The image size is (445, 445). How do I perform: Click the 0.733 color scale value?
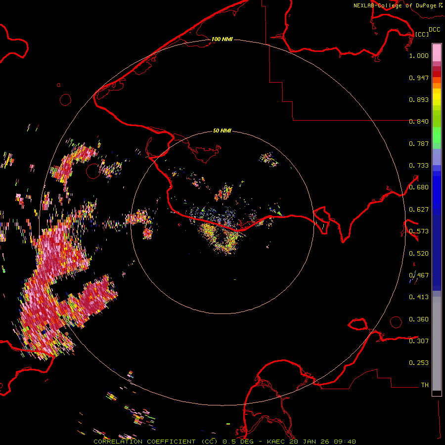pyautogui.click(x=419, y=166)
